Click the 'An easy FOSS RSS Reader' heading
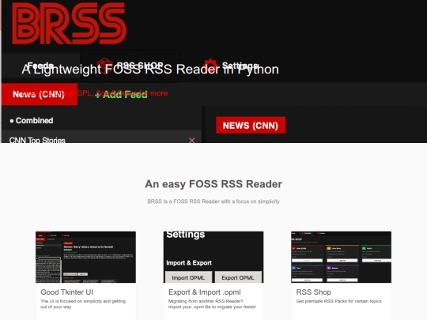Image resolution: width=427 pixels, height=320 pixels. [x=213, y=184]
